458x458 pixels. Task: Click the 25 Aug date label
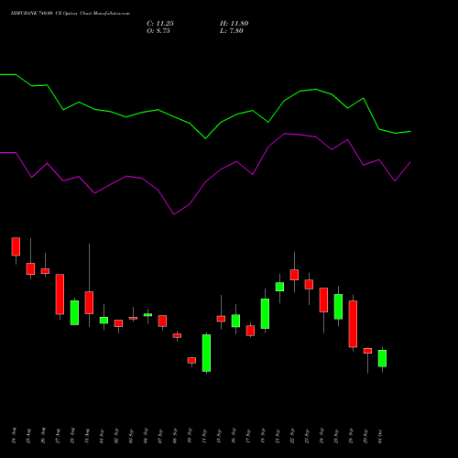click(28, 435)
